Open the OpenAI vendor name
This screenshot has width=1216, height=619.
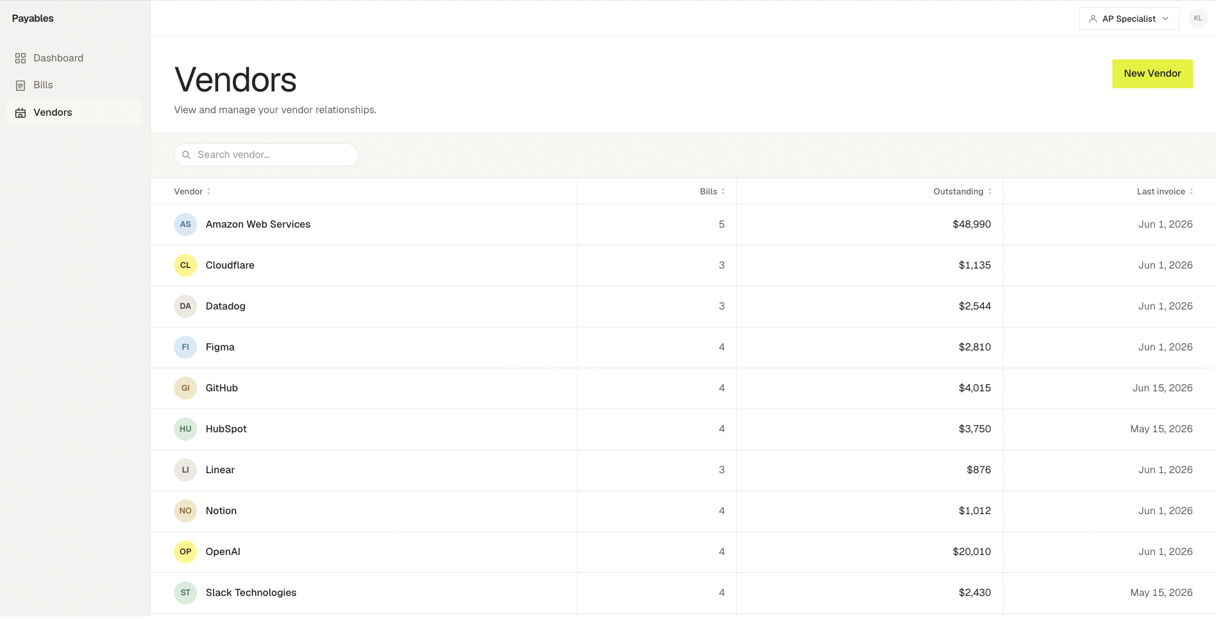click(223, 552)
